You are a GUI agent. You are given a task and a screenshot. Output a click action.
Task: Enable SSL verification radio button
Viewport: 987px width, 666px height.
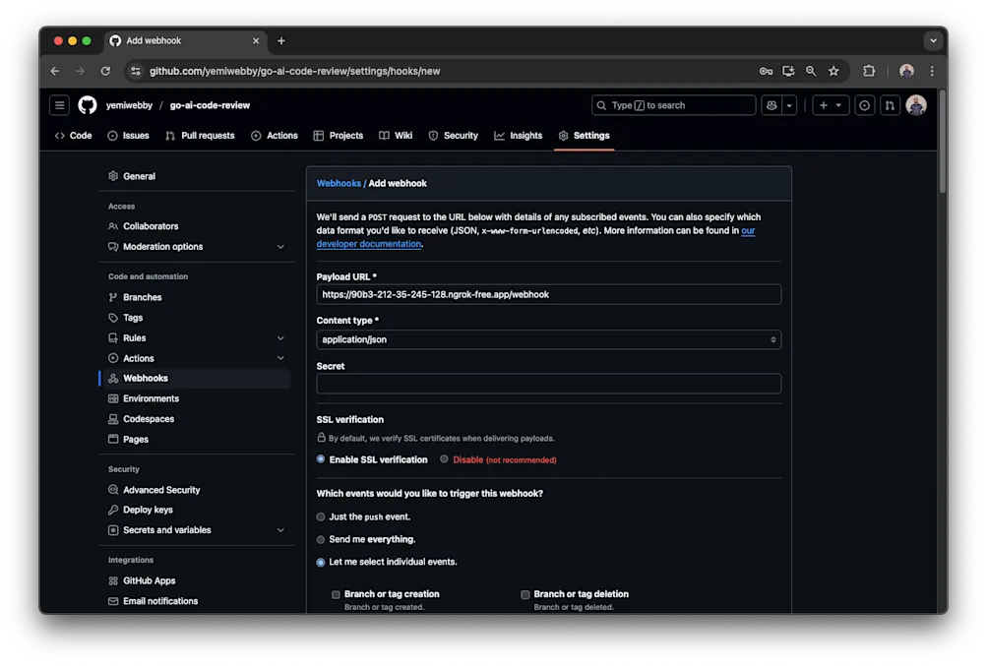coord(320,459)
